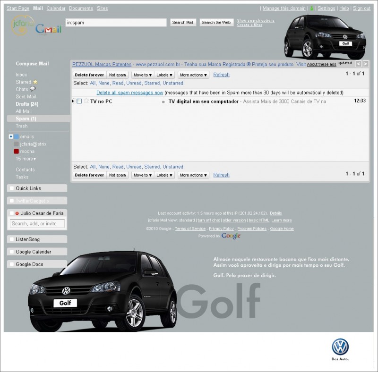Open the PEZZUOL Marcas Patentes ad link

(102, 64)
